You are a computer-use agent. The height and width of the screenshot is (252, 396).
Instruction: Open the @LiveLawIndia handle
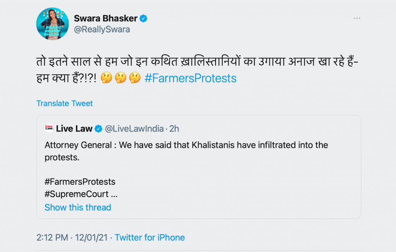point(135,129)
